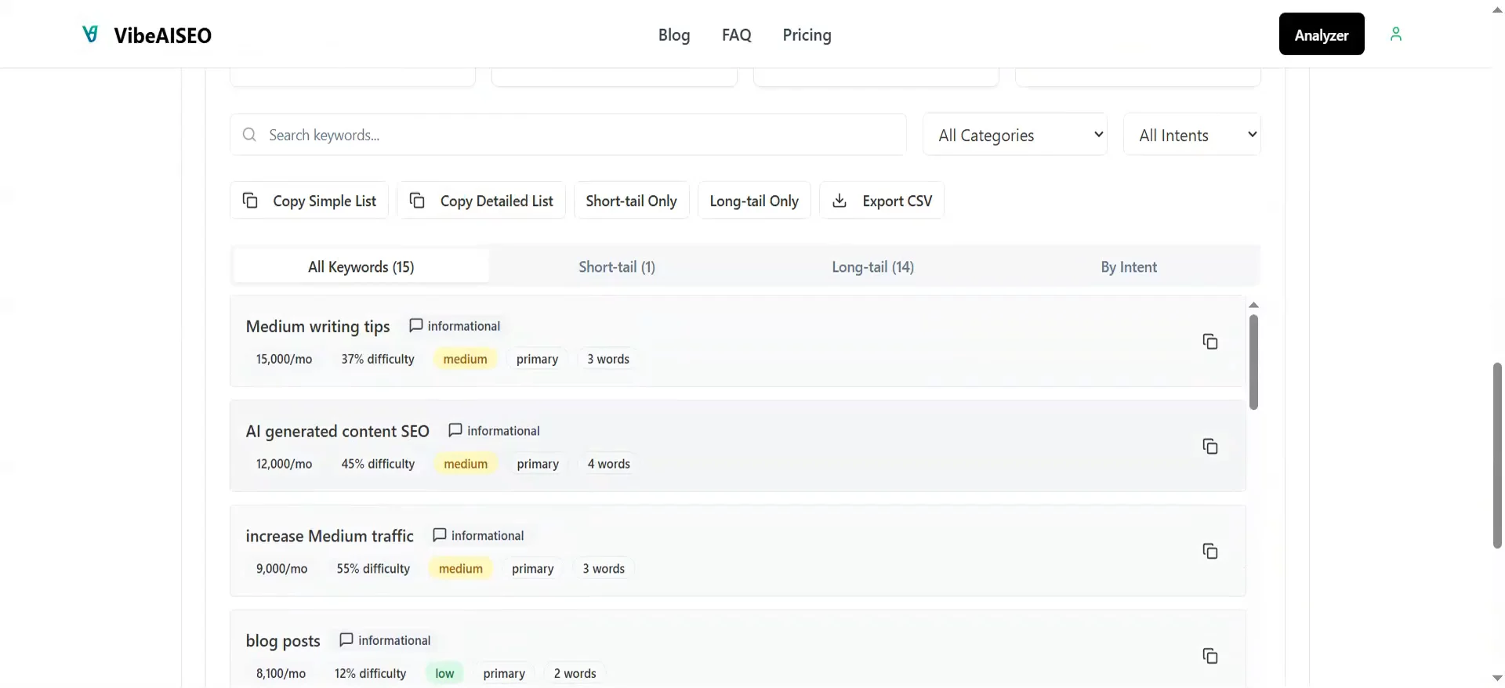This screenshot has width=1505, height=688.
Task: Click the page scroll-down arrow
Action: 1497,679
